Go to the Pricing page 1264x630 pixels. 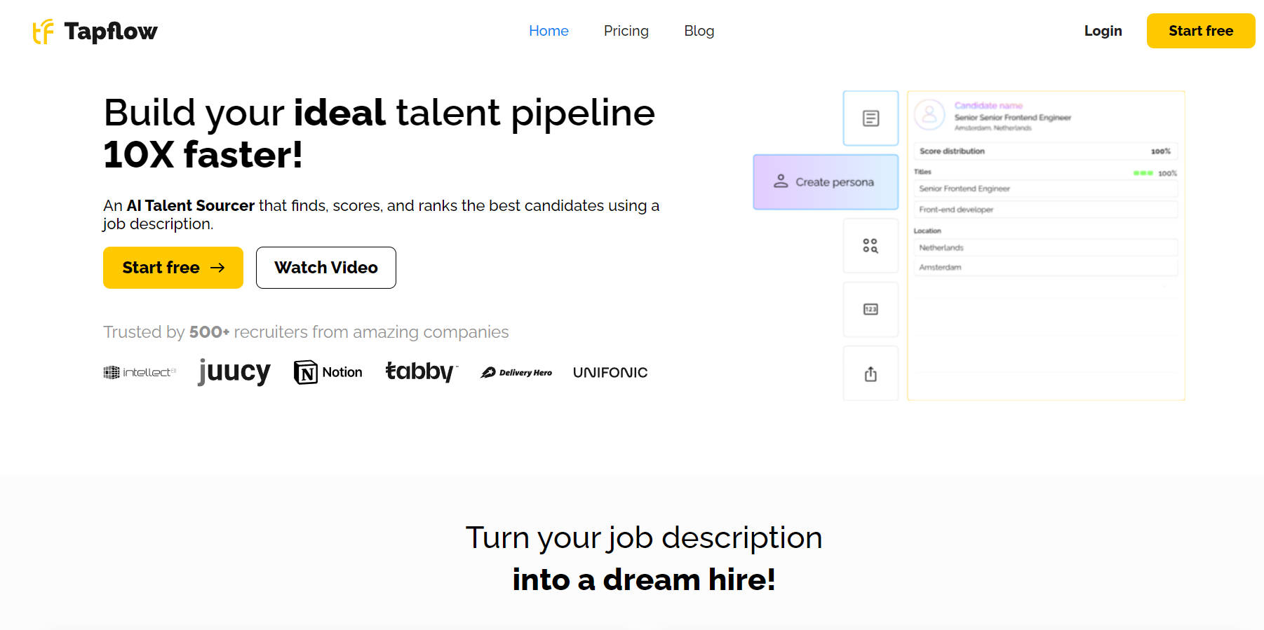pos(626,31)
